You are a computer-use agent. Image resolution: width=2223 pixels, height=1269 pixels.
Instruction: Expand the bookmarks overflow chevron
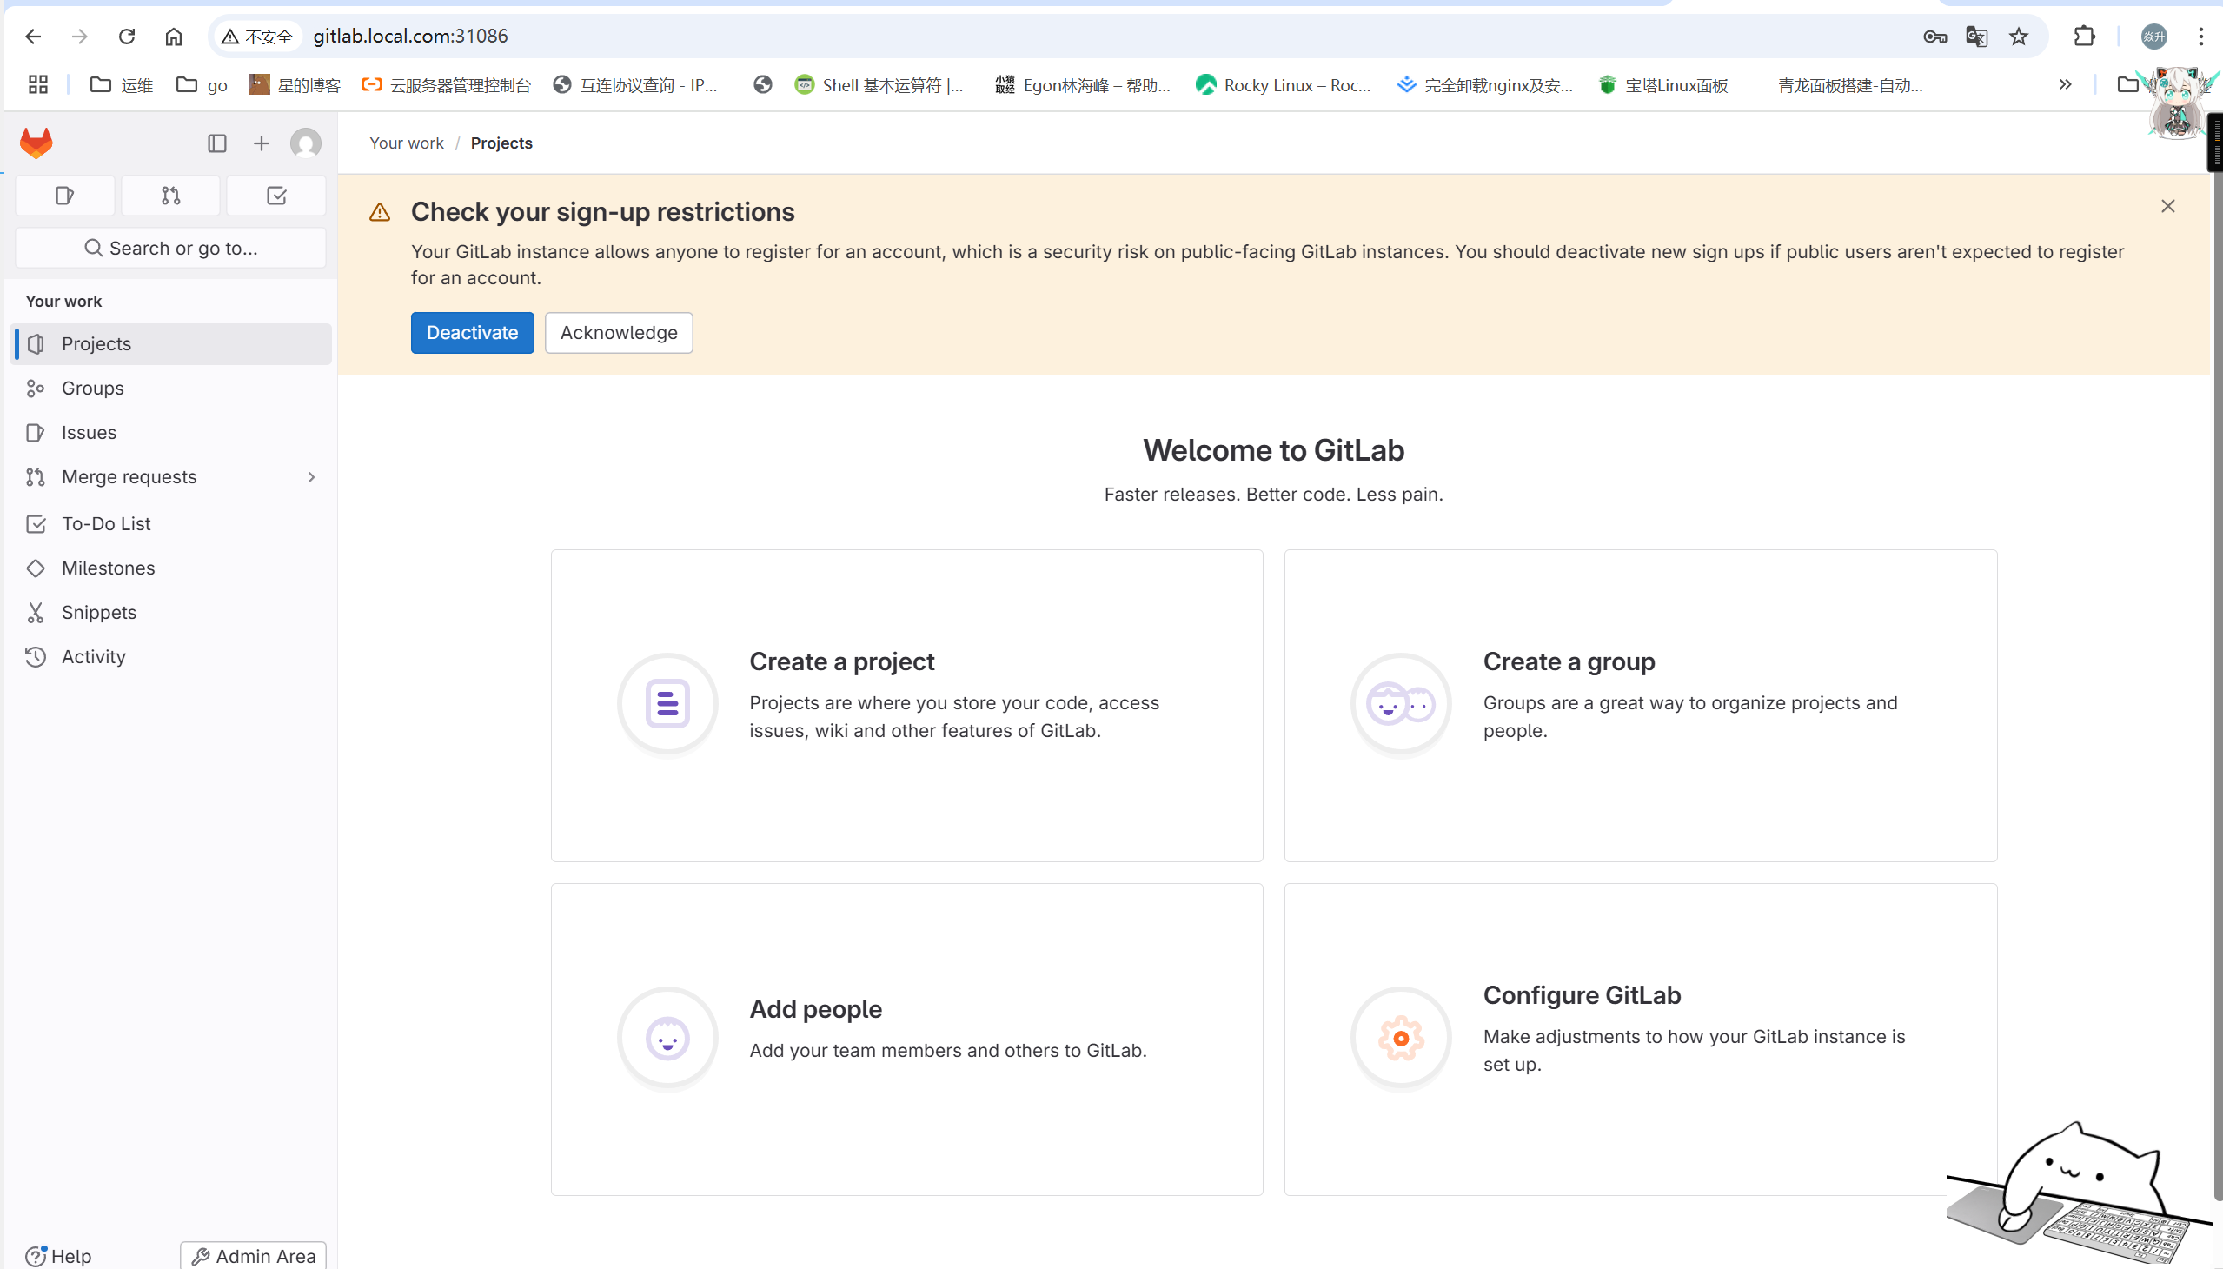pos(2066,85)
